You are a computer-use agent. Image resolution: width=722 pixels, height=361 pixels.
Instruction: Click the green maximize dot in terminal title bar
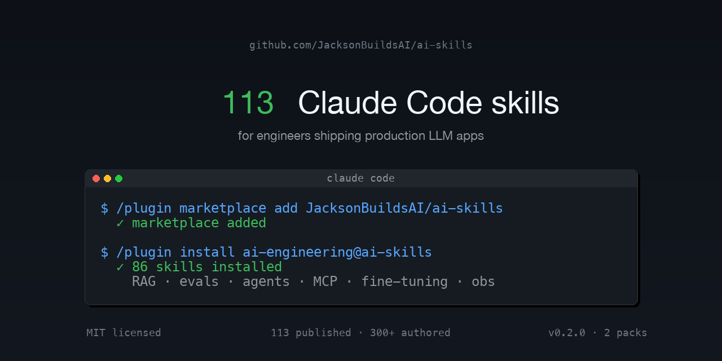[118, 178]
